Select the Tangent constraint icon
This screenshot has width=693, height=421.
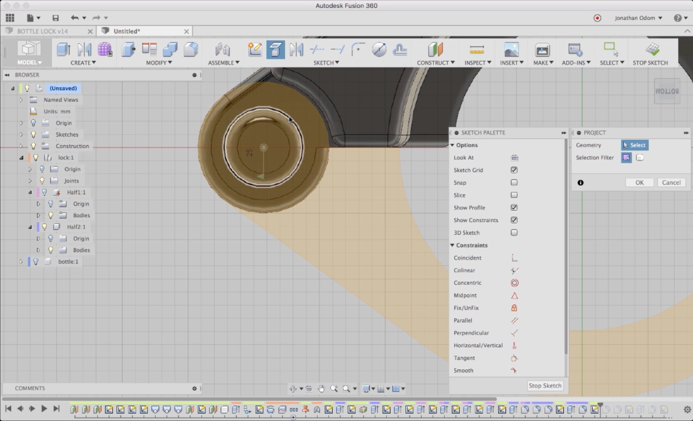[x=514, y=358]
